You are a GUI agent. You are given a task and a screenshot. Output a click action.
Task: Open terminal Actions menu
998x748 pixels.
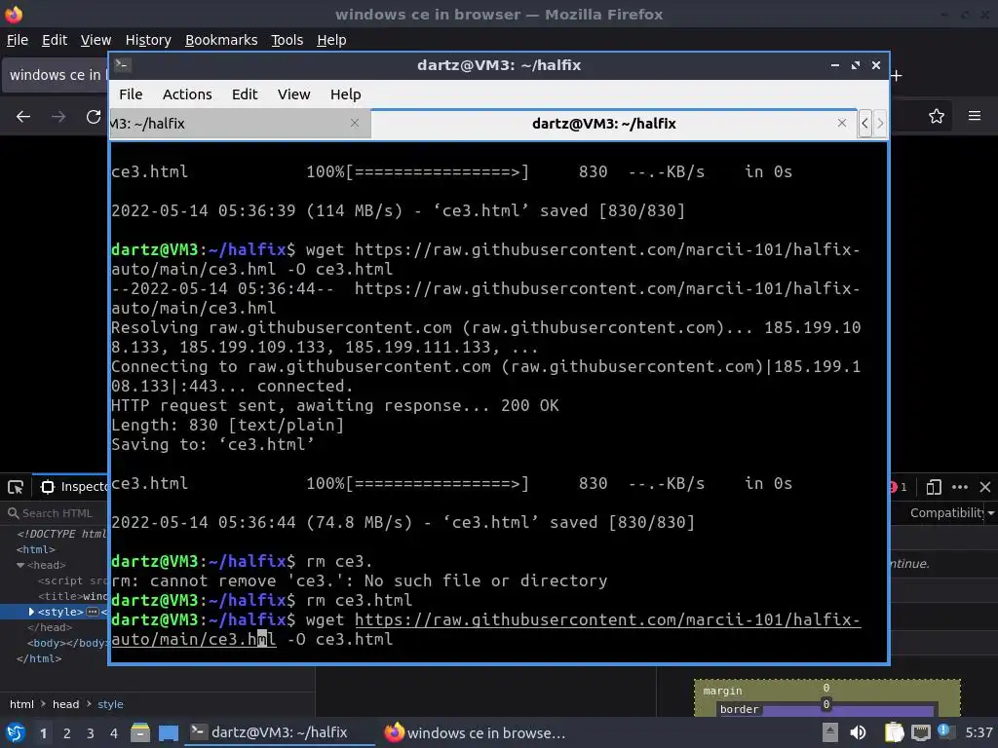(187, 94)
